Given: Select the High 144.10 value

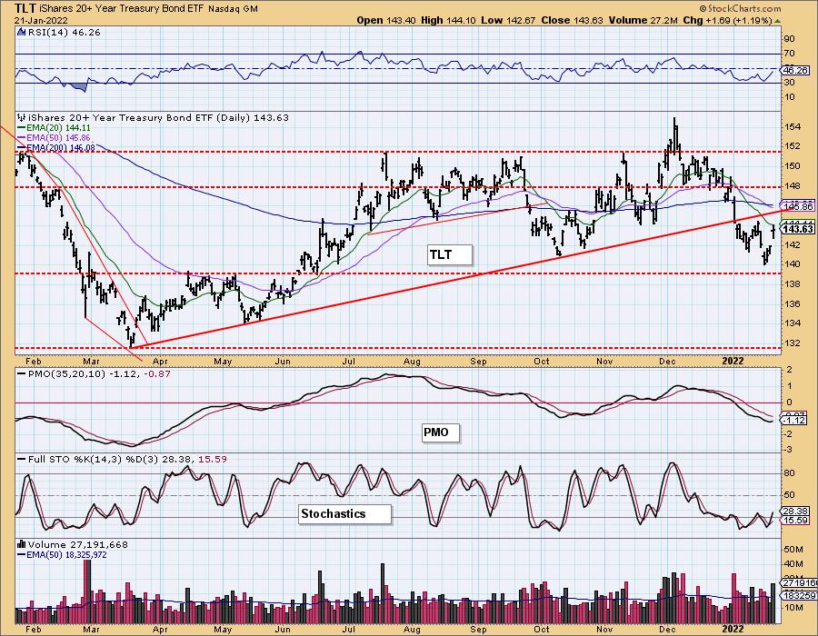Looking at the screenshot, I should click(448, 20).
